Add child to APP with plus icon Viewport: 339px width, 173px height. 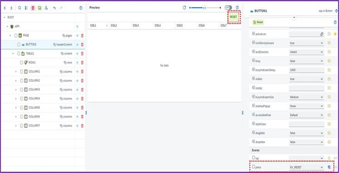click(x=77, y=27)
